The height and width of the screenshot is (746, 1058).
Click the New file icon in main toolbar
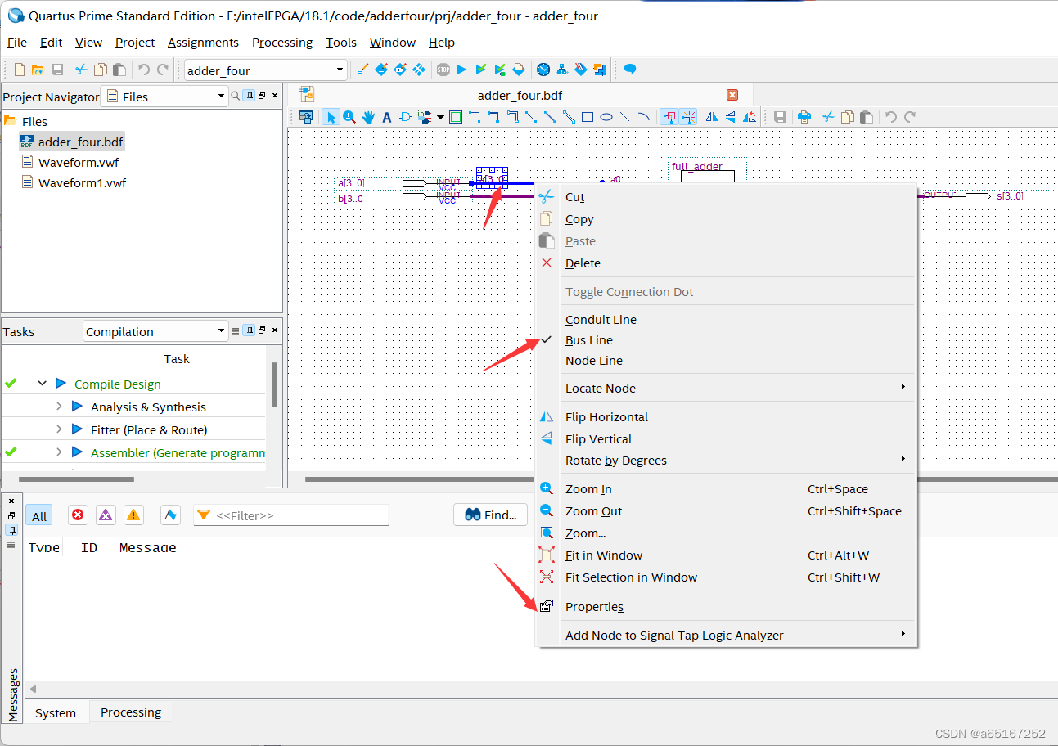pos(20,70)
